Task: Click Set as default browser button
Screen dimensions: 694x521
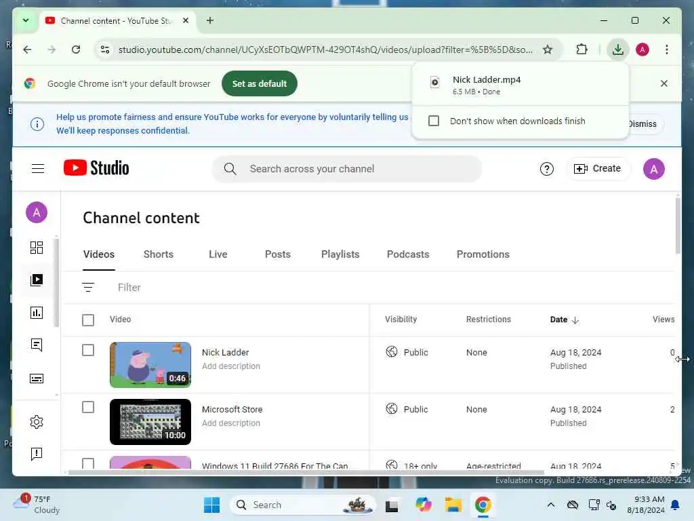Action: [260, 83]
